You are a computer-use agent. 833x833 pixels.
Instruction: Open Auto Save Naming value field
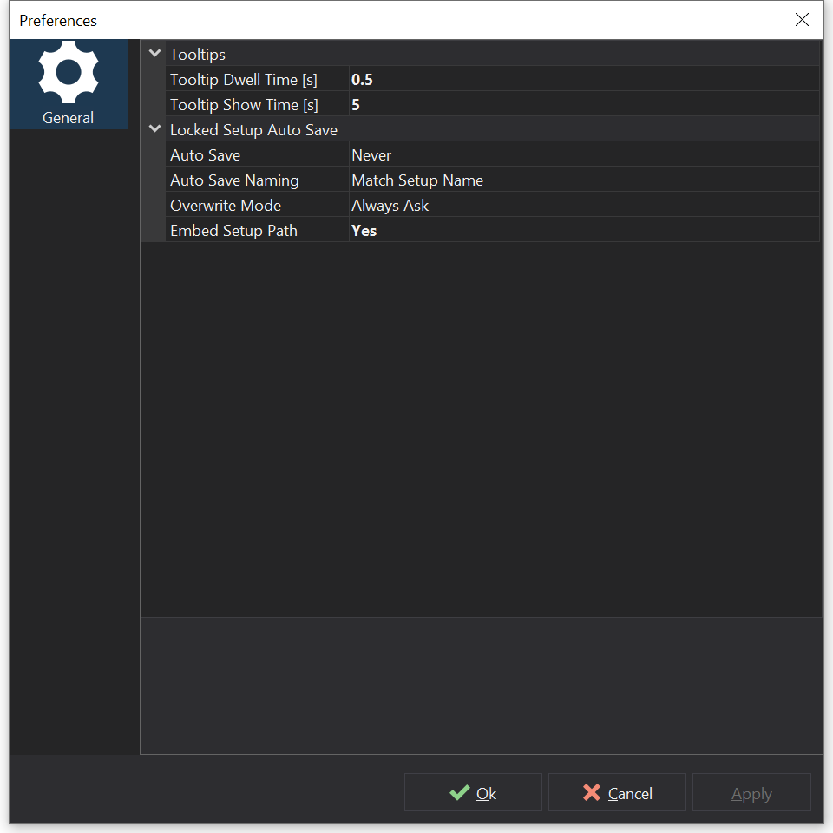point(583,180)
